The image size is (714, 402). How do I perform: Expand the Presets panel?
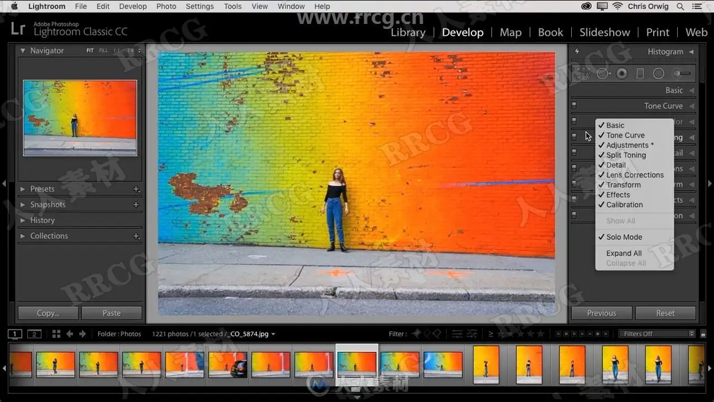(23, 189)
